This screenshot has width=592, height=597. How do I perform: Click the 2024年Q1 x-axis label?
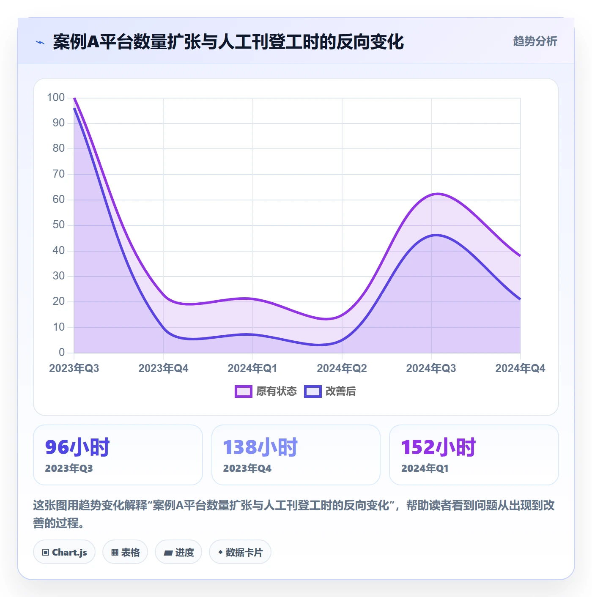pyautogui.click(x=252, y=368)
